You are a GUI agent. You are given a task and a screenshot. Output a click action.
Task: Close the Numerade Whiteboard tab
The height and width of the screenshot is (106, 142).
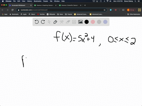point(31,5)
